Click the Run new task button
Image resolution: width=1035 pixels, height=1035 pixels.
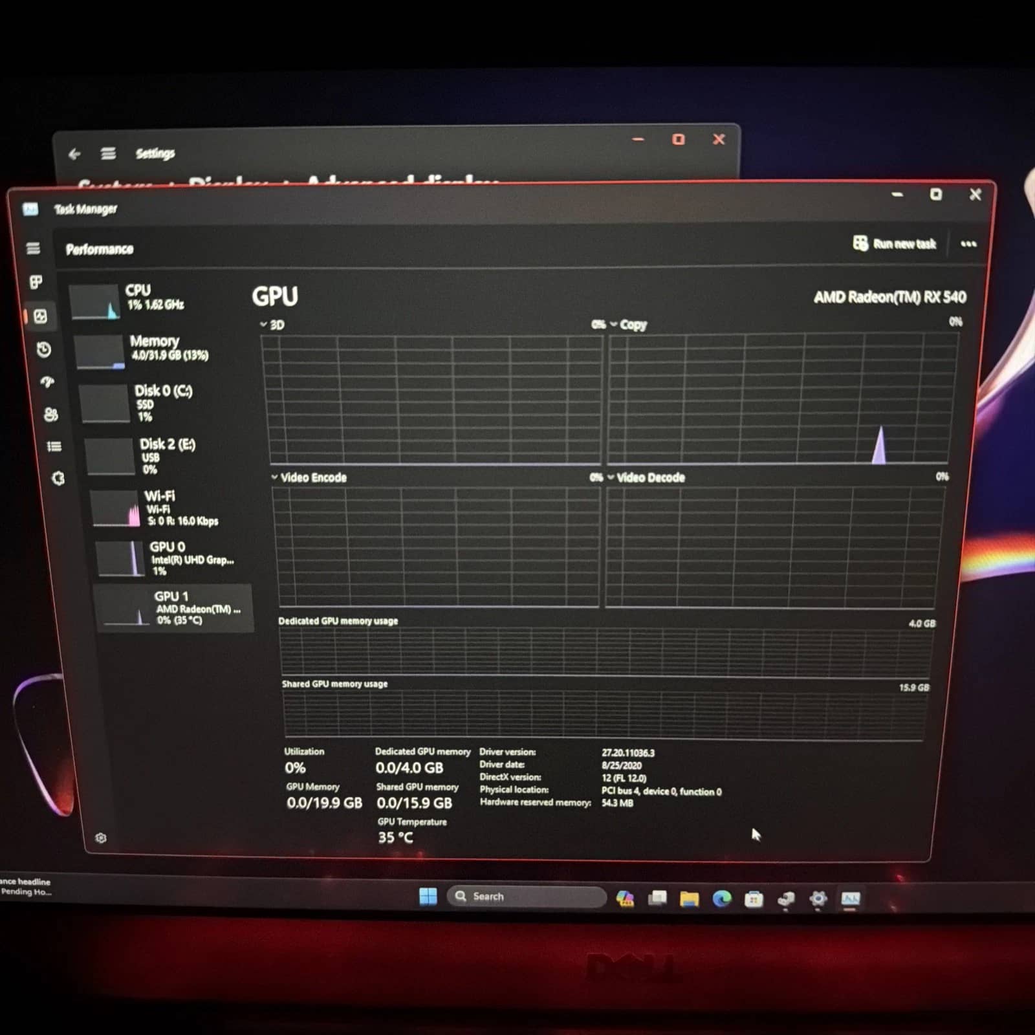pyautogui.click(x=895, y=243)
